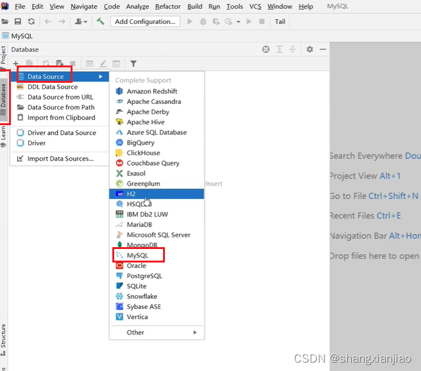
Task: Select Import from Clipboard
Action: (x=60, y=117)
